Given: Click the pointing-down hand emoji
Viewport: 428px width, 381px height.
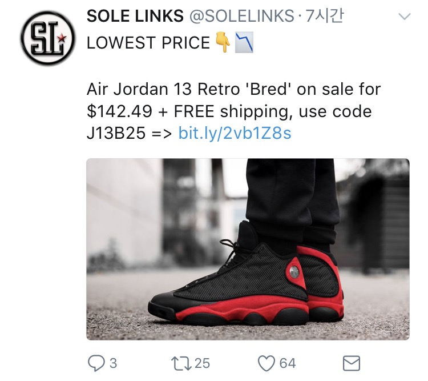Looking at the screenshot, I should [x=223, y=42].
